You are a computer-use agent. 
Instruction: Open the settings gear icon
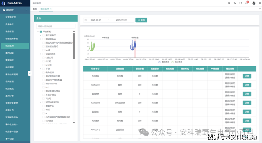point(260,3)
